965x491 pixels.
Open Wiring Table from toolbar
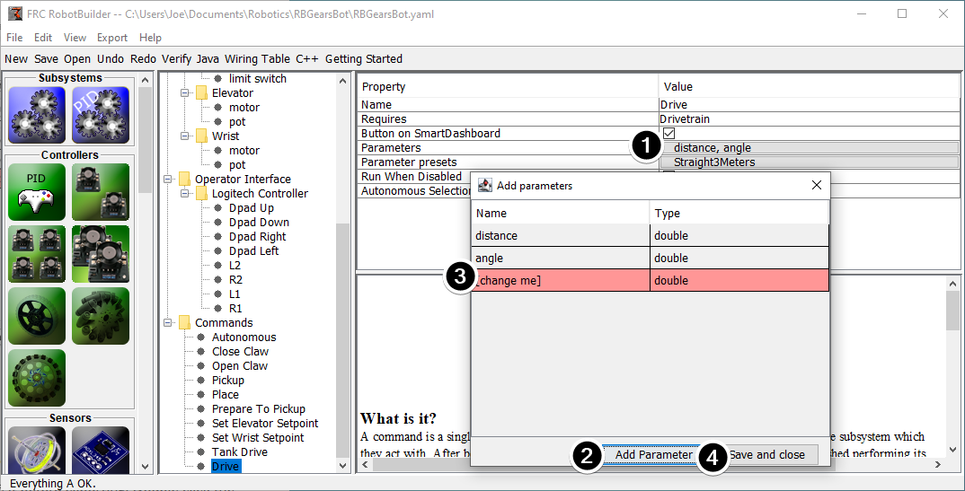pos(257,59)
